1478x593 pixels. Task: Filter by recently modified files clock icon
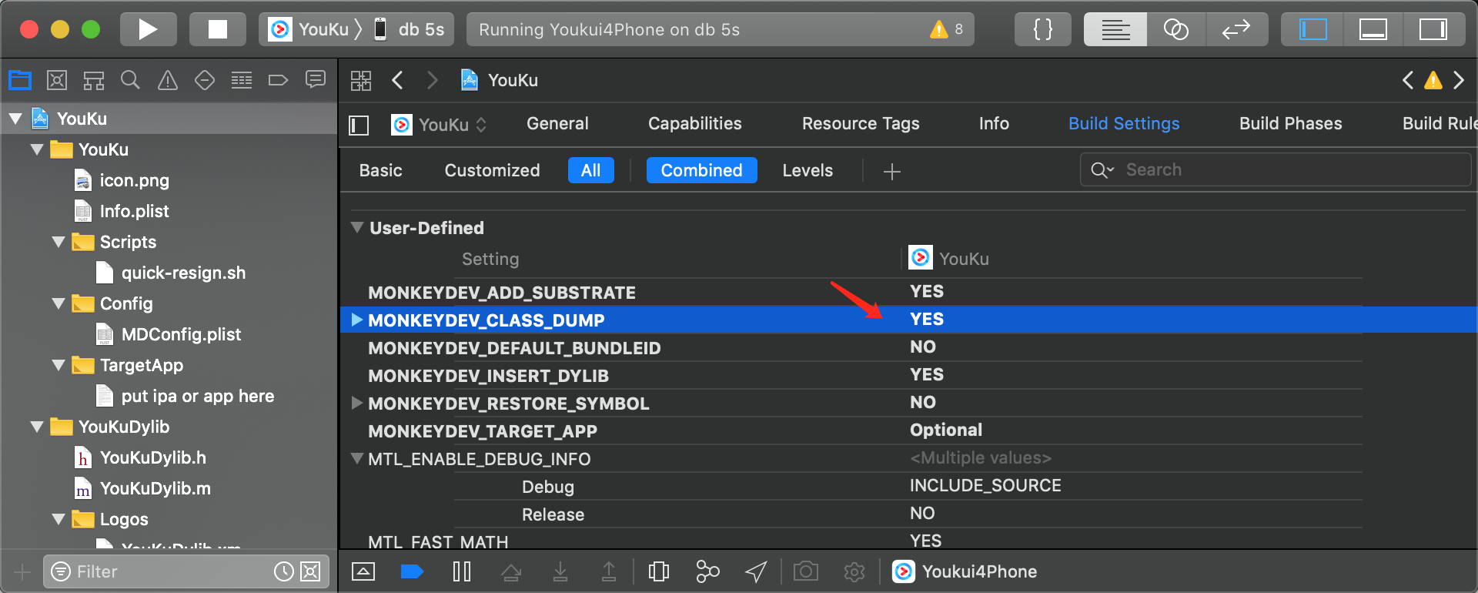(x=284, y=571)
